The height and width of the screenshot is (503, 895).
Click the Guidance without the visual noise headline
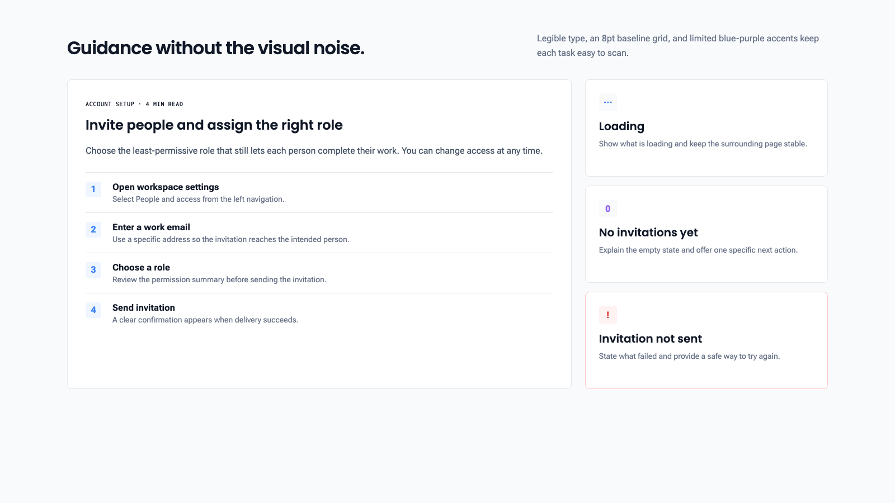216,48
